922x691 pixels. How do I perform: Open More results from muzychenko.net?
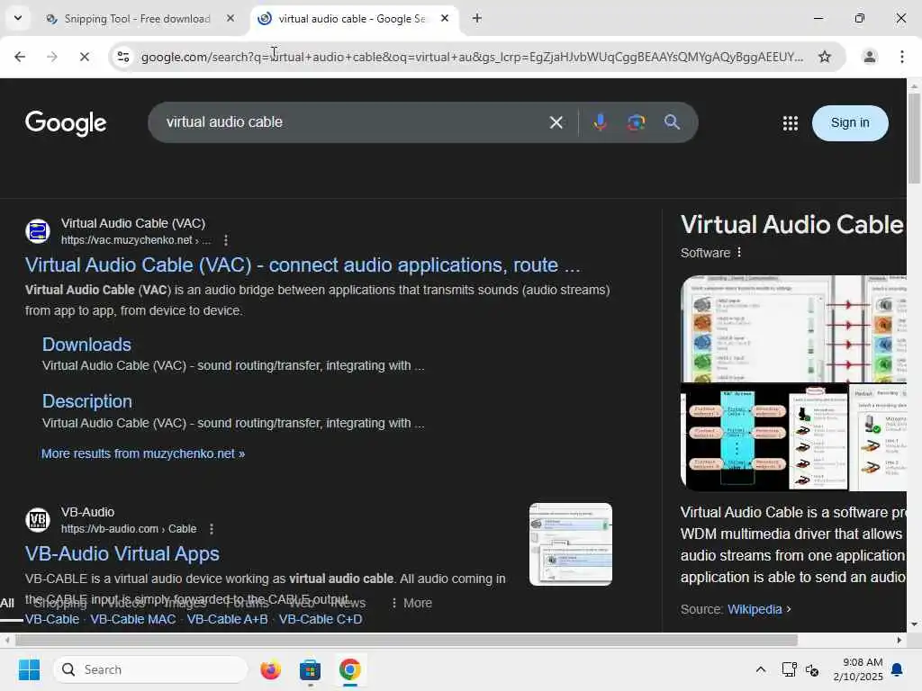click(143, 453)
